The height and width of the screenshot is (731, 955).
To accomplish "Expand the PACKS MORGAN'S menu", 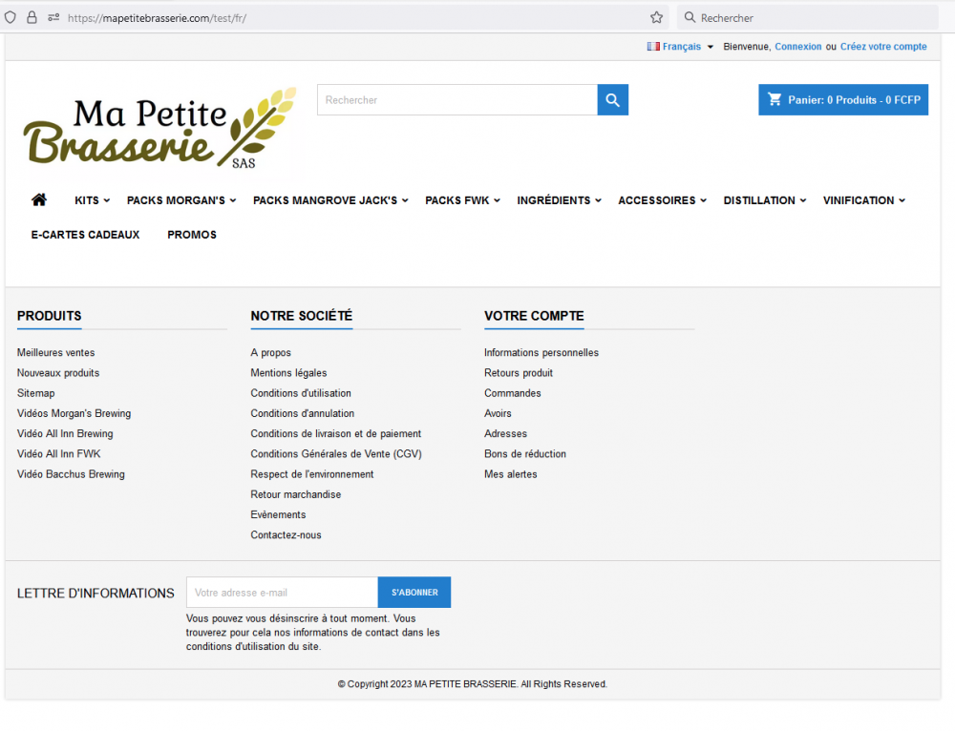I will 181,200.
